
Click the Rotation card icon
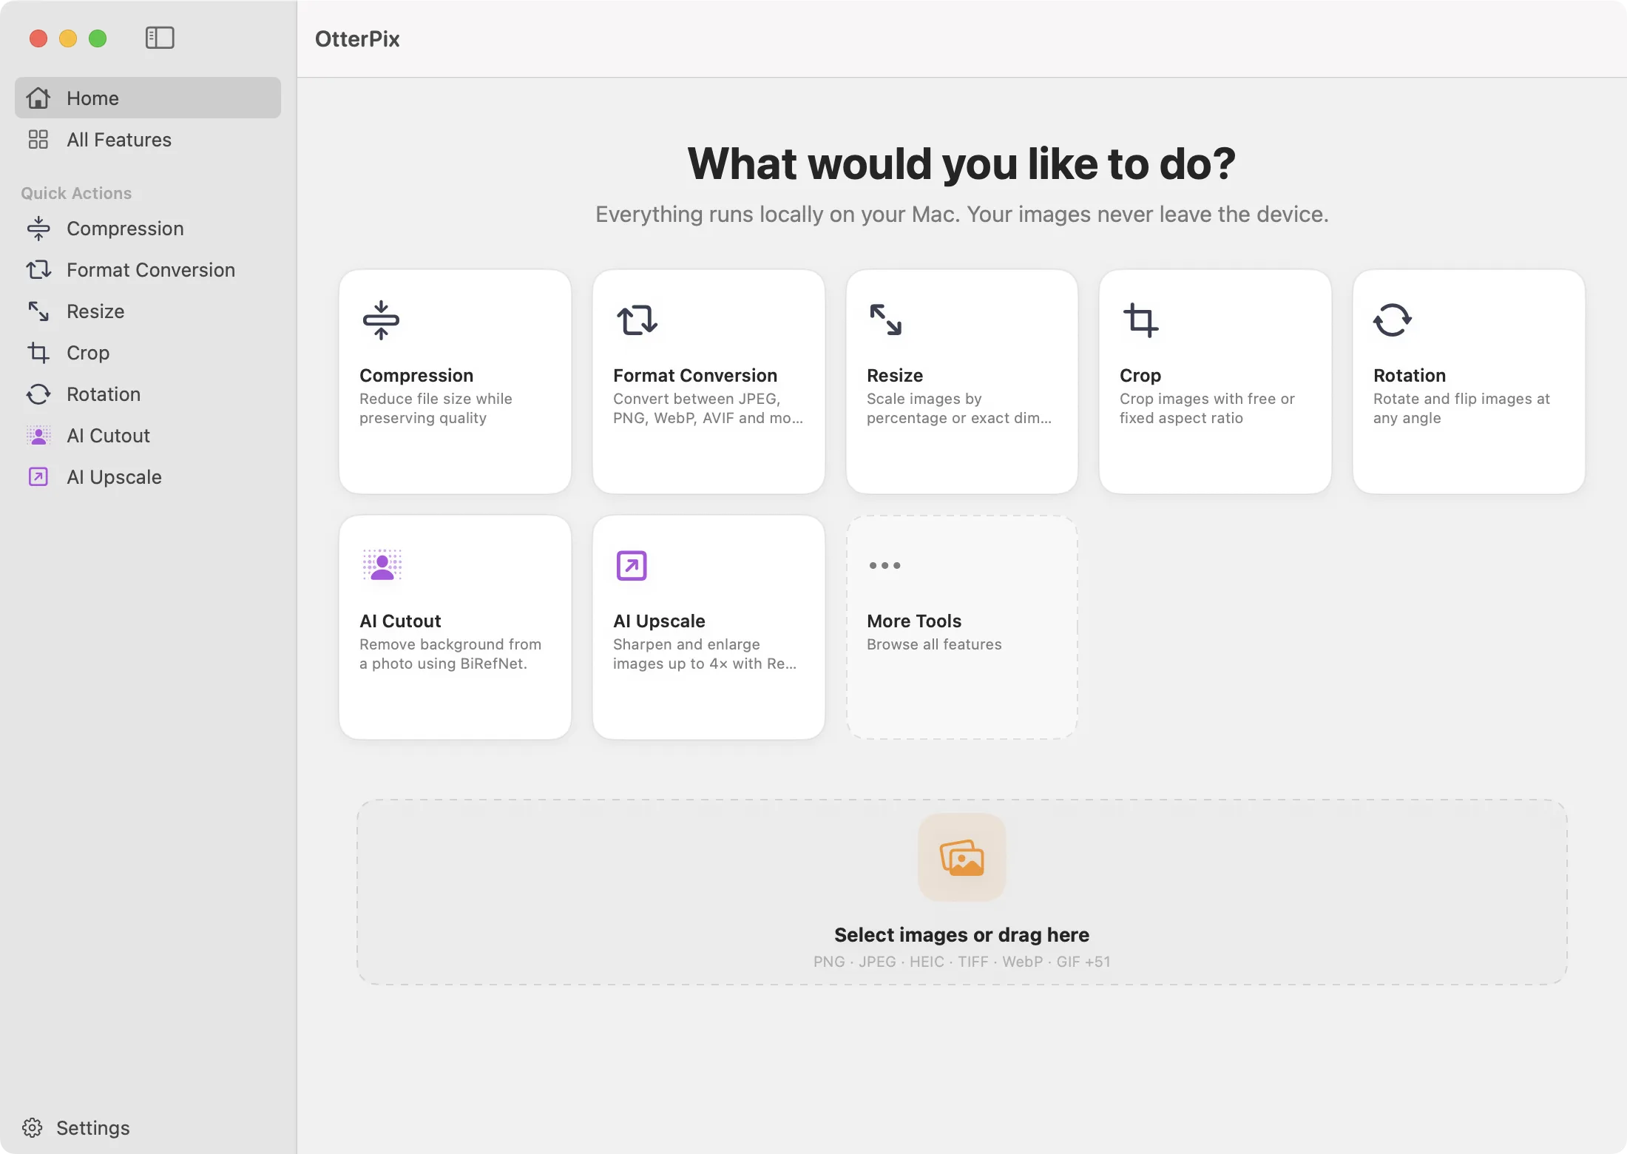tap(1393, 320)
